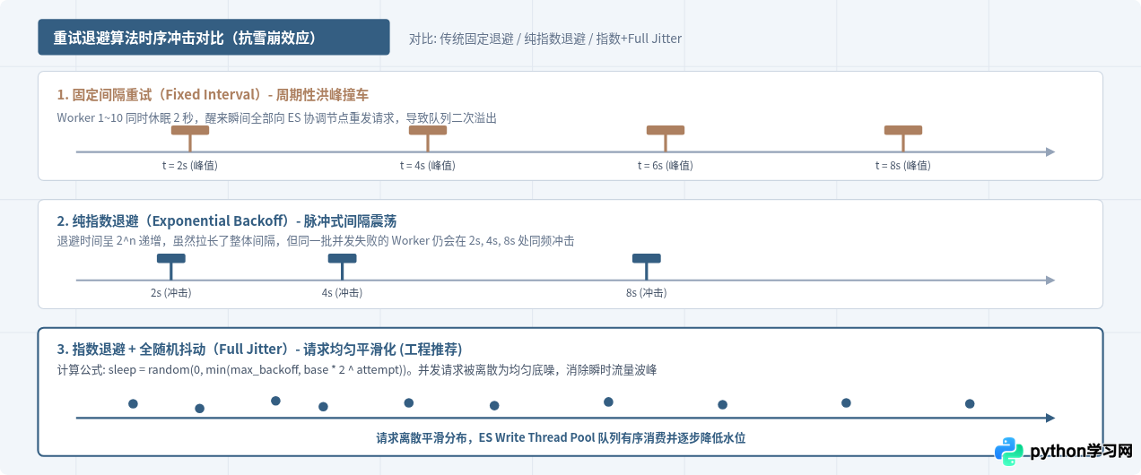
Task: Click the arrowhead ending the Full Jitter timeline
Action: [1050, 418]
